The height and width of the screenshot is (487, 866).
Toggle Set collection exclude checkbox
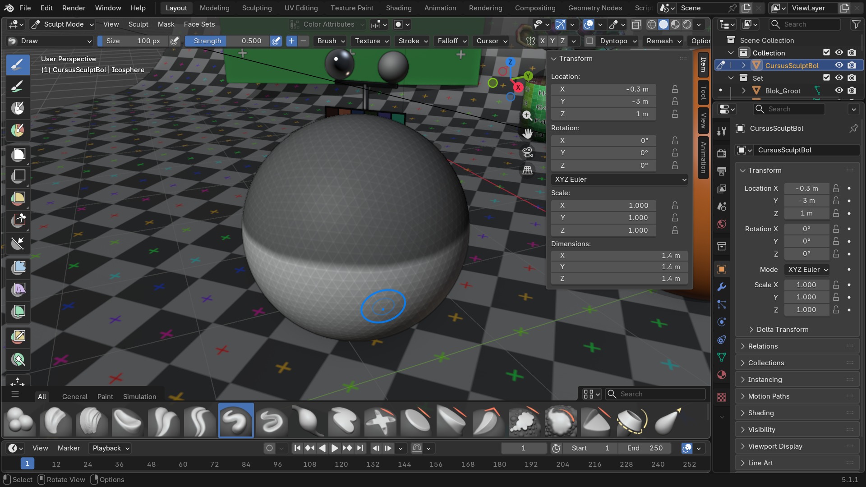(826, 78)
